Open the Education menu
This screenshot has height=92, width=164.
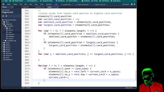[x=49, y=4]
